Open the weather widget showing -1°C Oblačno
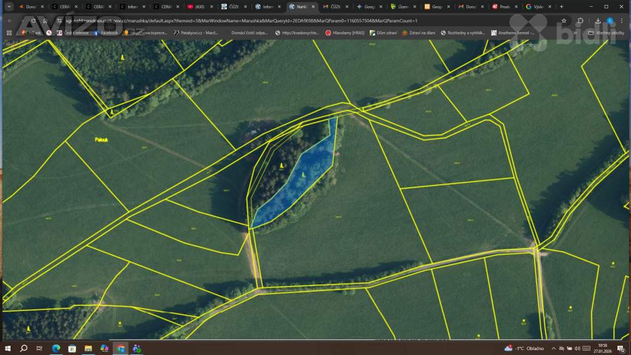Screen dimensions: 631x355 (x=524, y=348)
